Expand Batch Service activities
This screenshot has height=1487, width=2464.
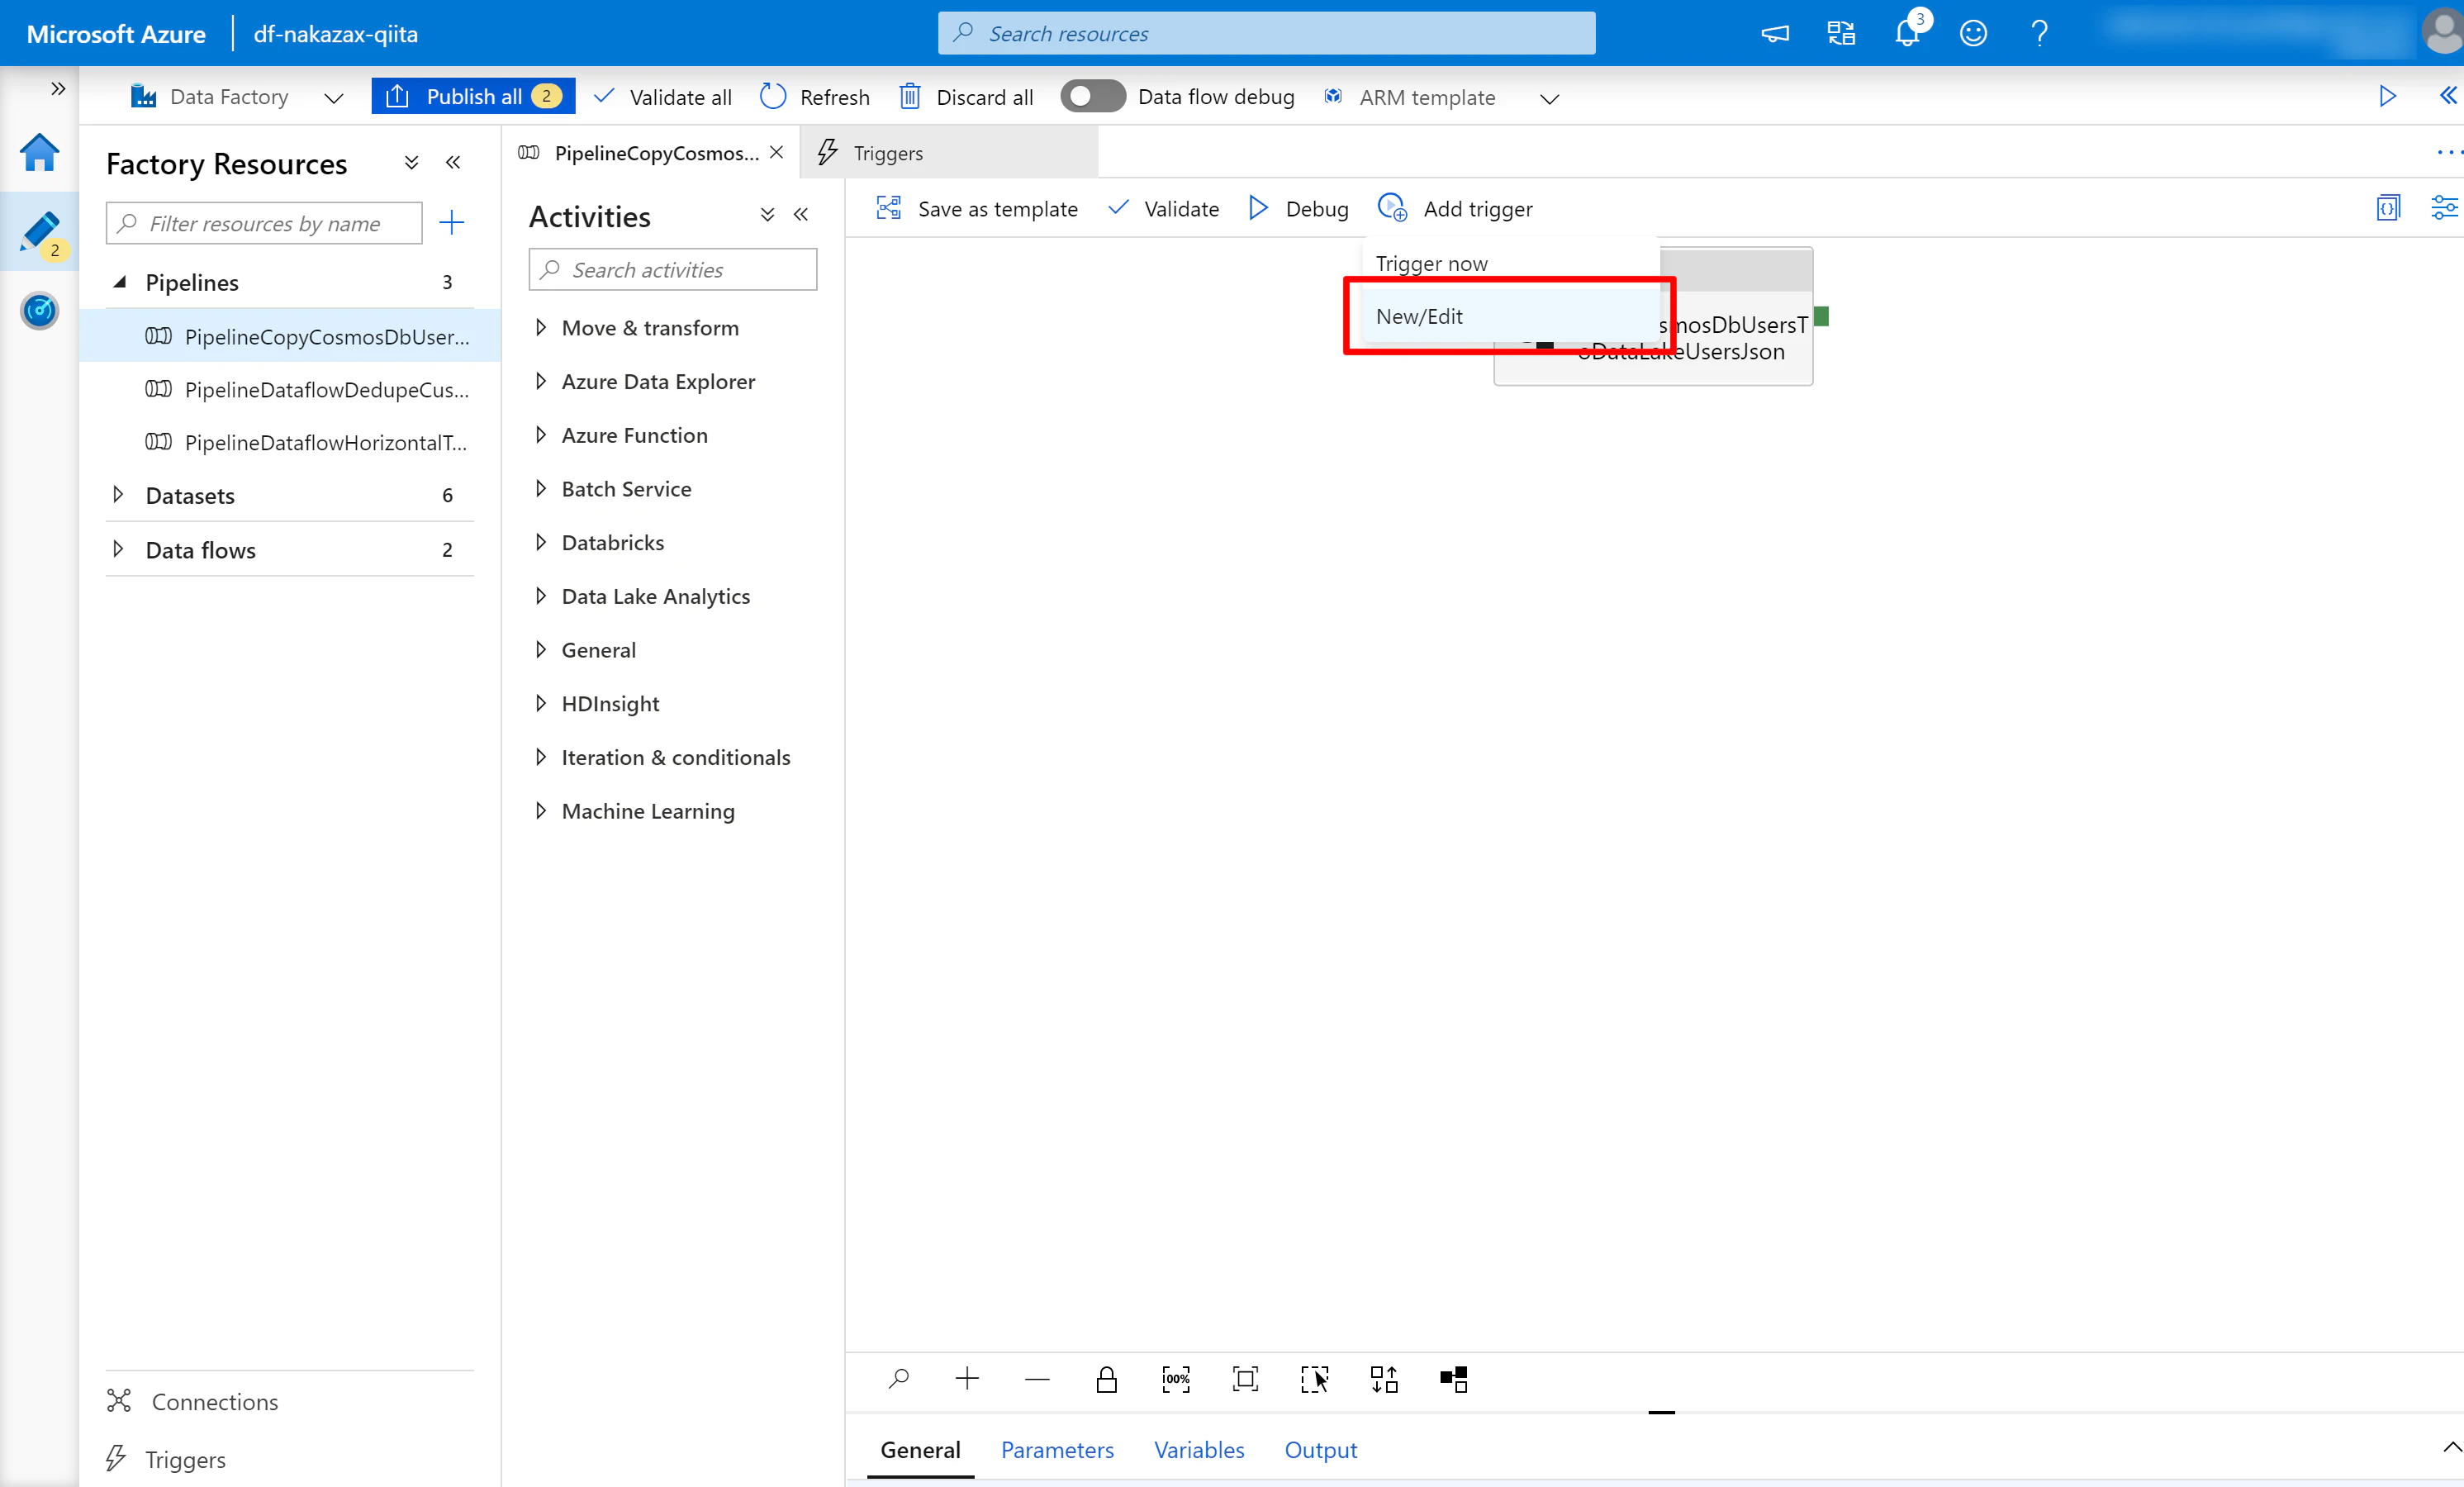(541, 489)
